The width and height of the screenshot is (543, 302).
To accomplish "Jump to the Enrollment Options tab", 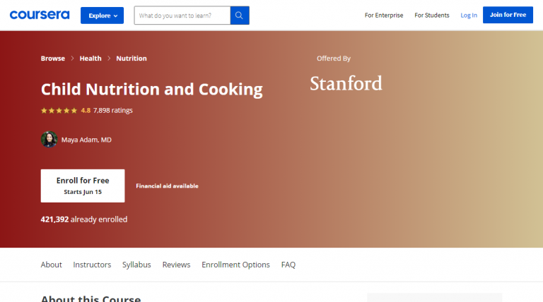I will coord(235,265).
